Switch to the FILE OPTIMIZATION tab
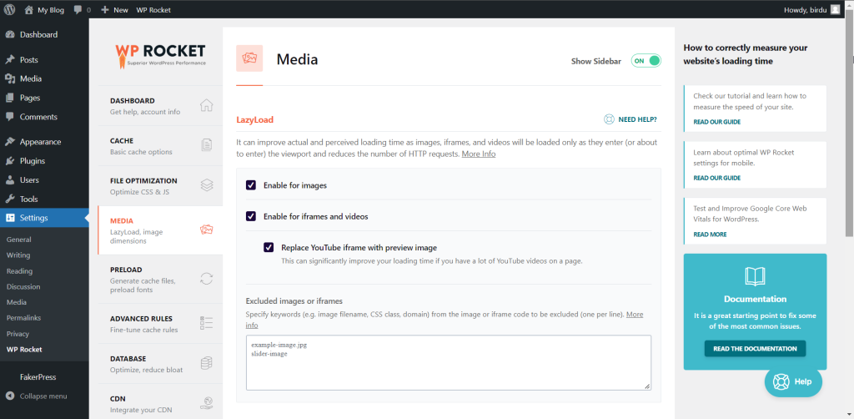This screenshot has width=854, height=419. 160,186
